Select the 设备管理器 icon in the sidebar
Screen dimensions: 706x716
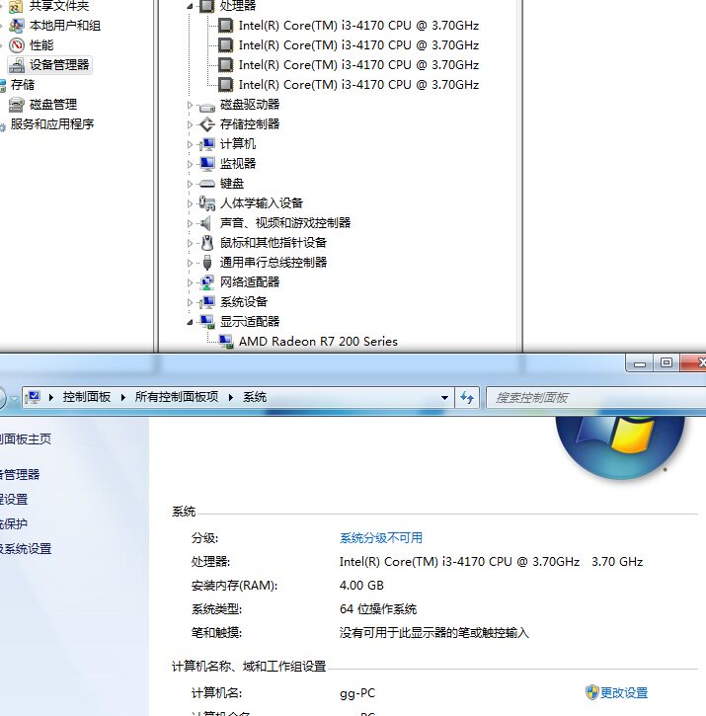(x=17, y=65)
